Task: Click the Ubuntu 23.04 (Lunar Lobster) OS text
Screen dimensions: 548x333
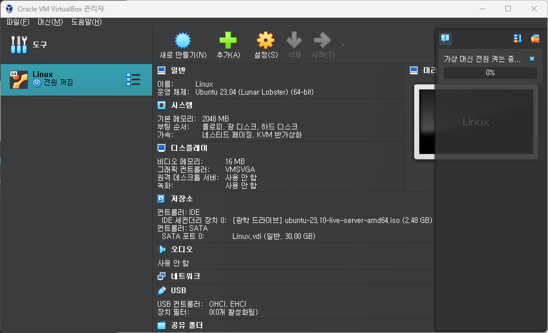Action: click(x=255, y=92)
